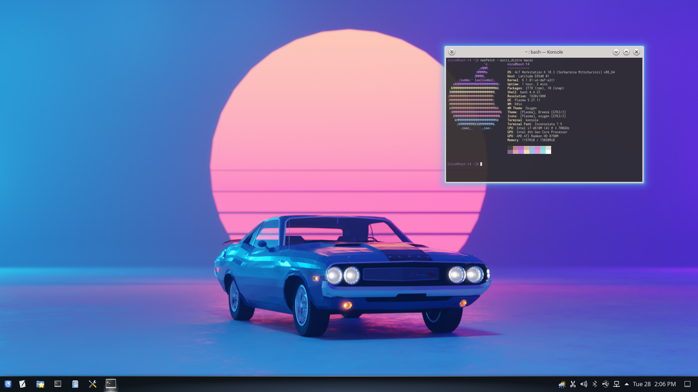Open the KDE application launcher
This screenshot has width=698, height=392.
[x=8, y=384]
